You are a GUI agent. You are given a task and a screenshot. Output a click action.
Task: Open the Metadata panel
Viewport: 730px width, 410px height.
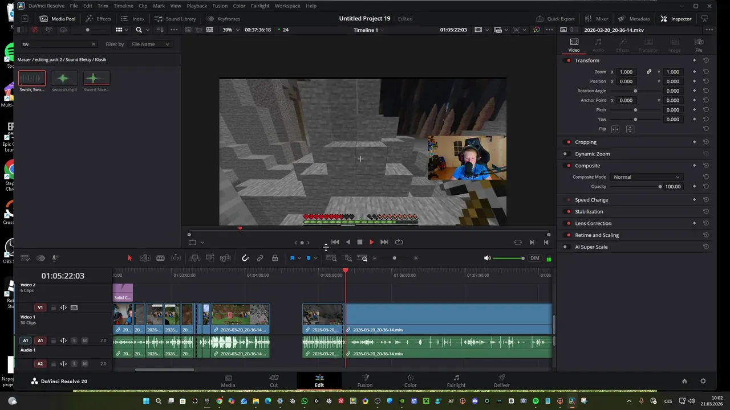[x=634, y=19]
